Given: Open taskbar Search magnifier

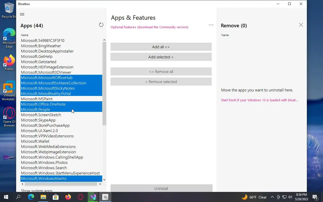Looking at the screenshot, I should click(x=18, y=197).
